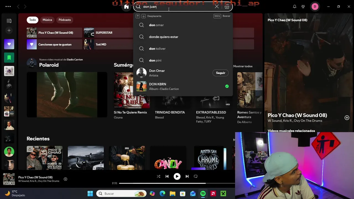Open Pico Y Chao (W Sound 08) shortcut
This screenshot has height=199, width=354.
(x=54, y=33)
